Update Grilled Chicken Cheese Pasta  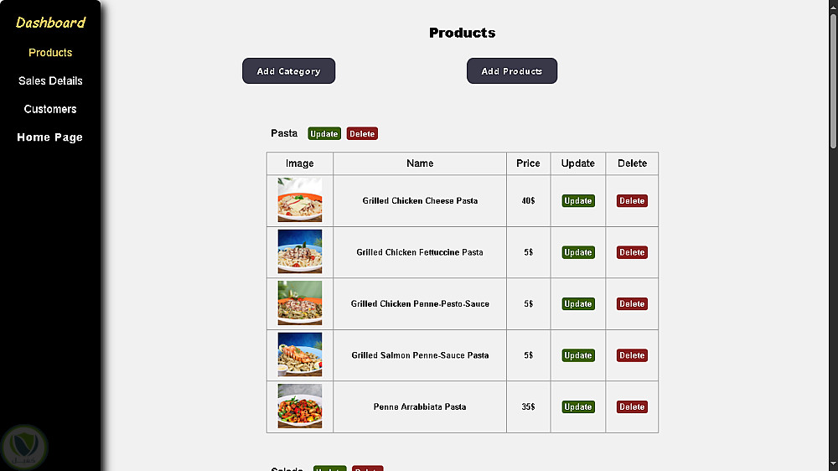tap(578, 201)
